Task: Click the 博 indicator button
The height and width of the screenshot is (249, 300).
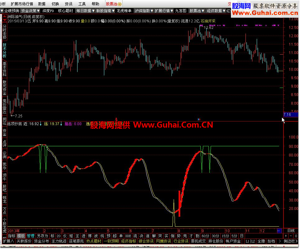Action: [90, 236]
